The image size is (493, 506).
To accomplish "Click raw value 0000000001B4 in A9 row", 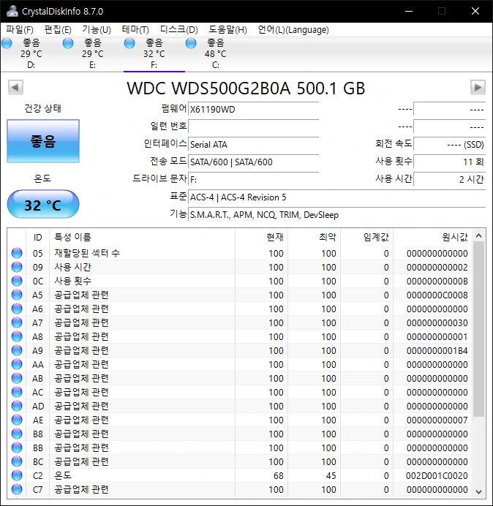I will [437, 350].
